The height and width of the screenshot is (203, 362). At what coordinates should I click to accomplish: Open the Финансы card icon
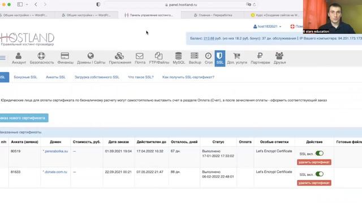pyautogui.click(x=65, y=56)
